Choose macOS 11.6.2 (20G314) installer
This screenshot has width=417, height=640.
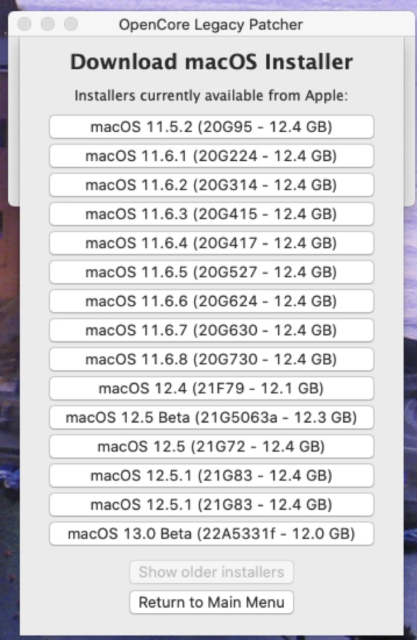(x=211, y=185)
